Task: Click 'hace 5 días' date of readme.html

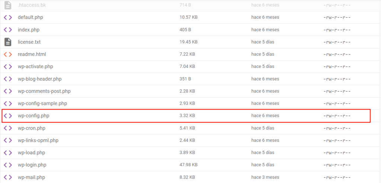Action: [263, 54]
